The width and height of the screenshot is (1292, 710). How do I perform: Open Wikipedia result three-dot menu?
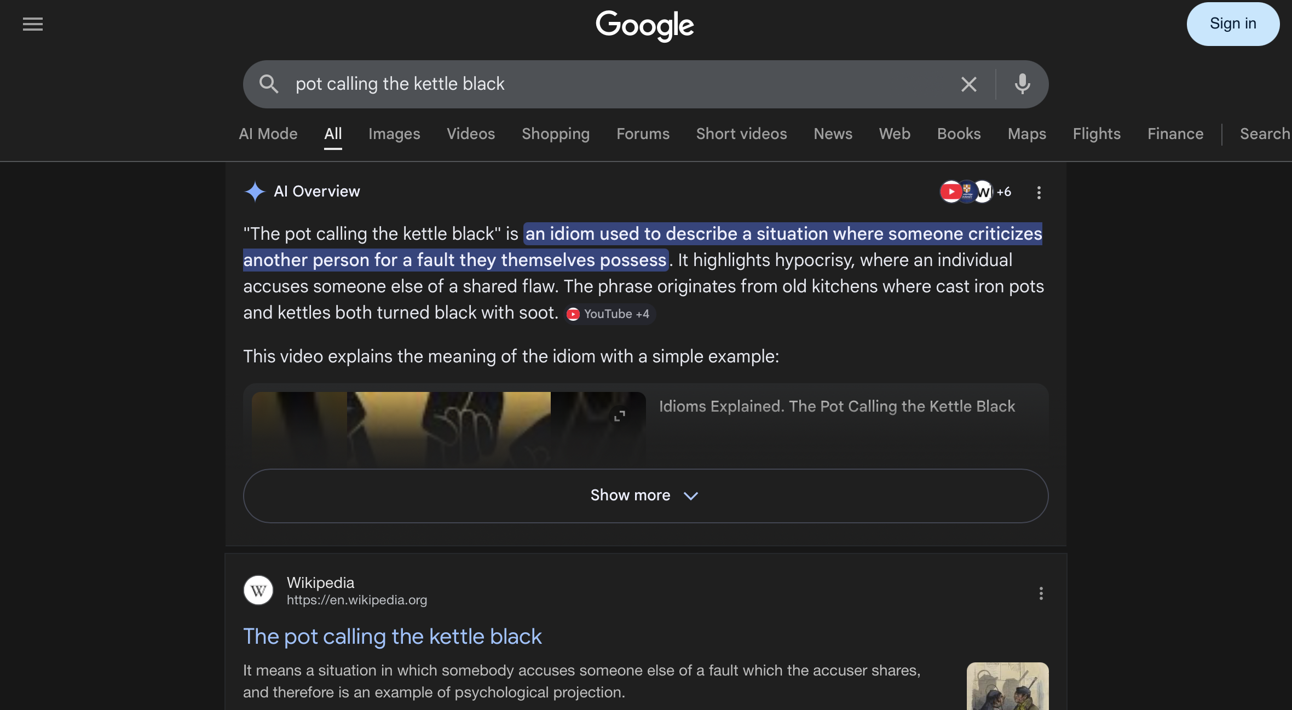(1041, 593)
